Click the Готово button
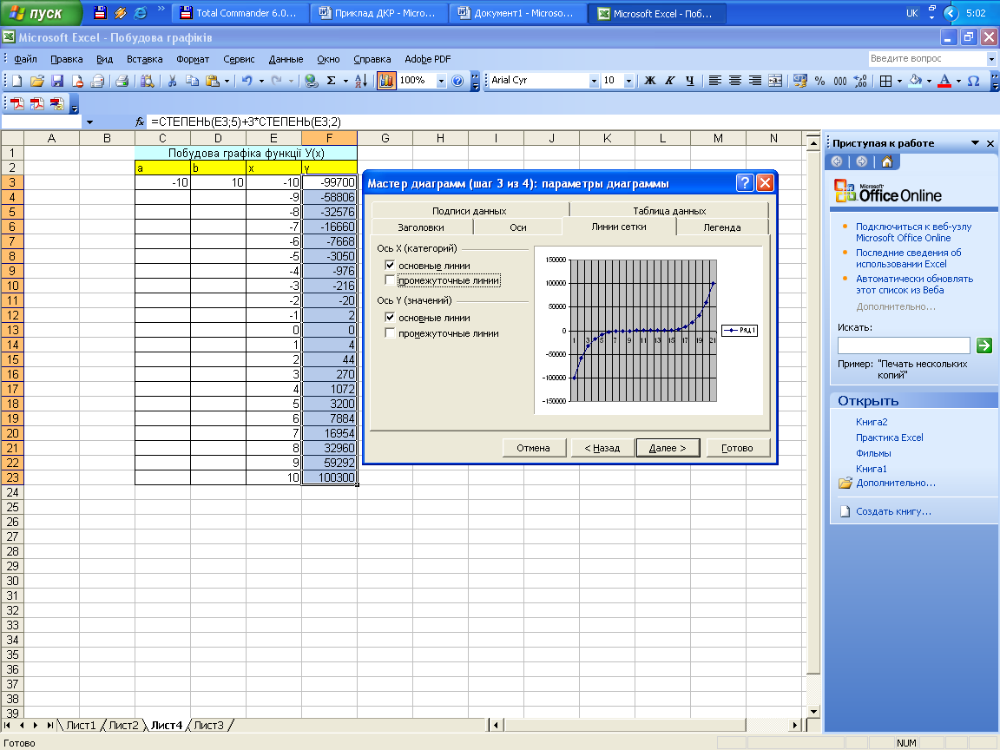Screen dimensions: 1000x750 pos(737,448)
